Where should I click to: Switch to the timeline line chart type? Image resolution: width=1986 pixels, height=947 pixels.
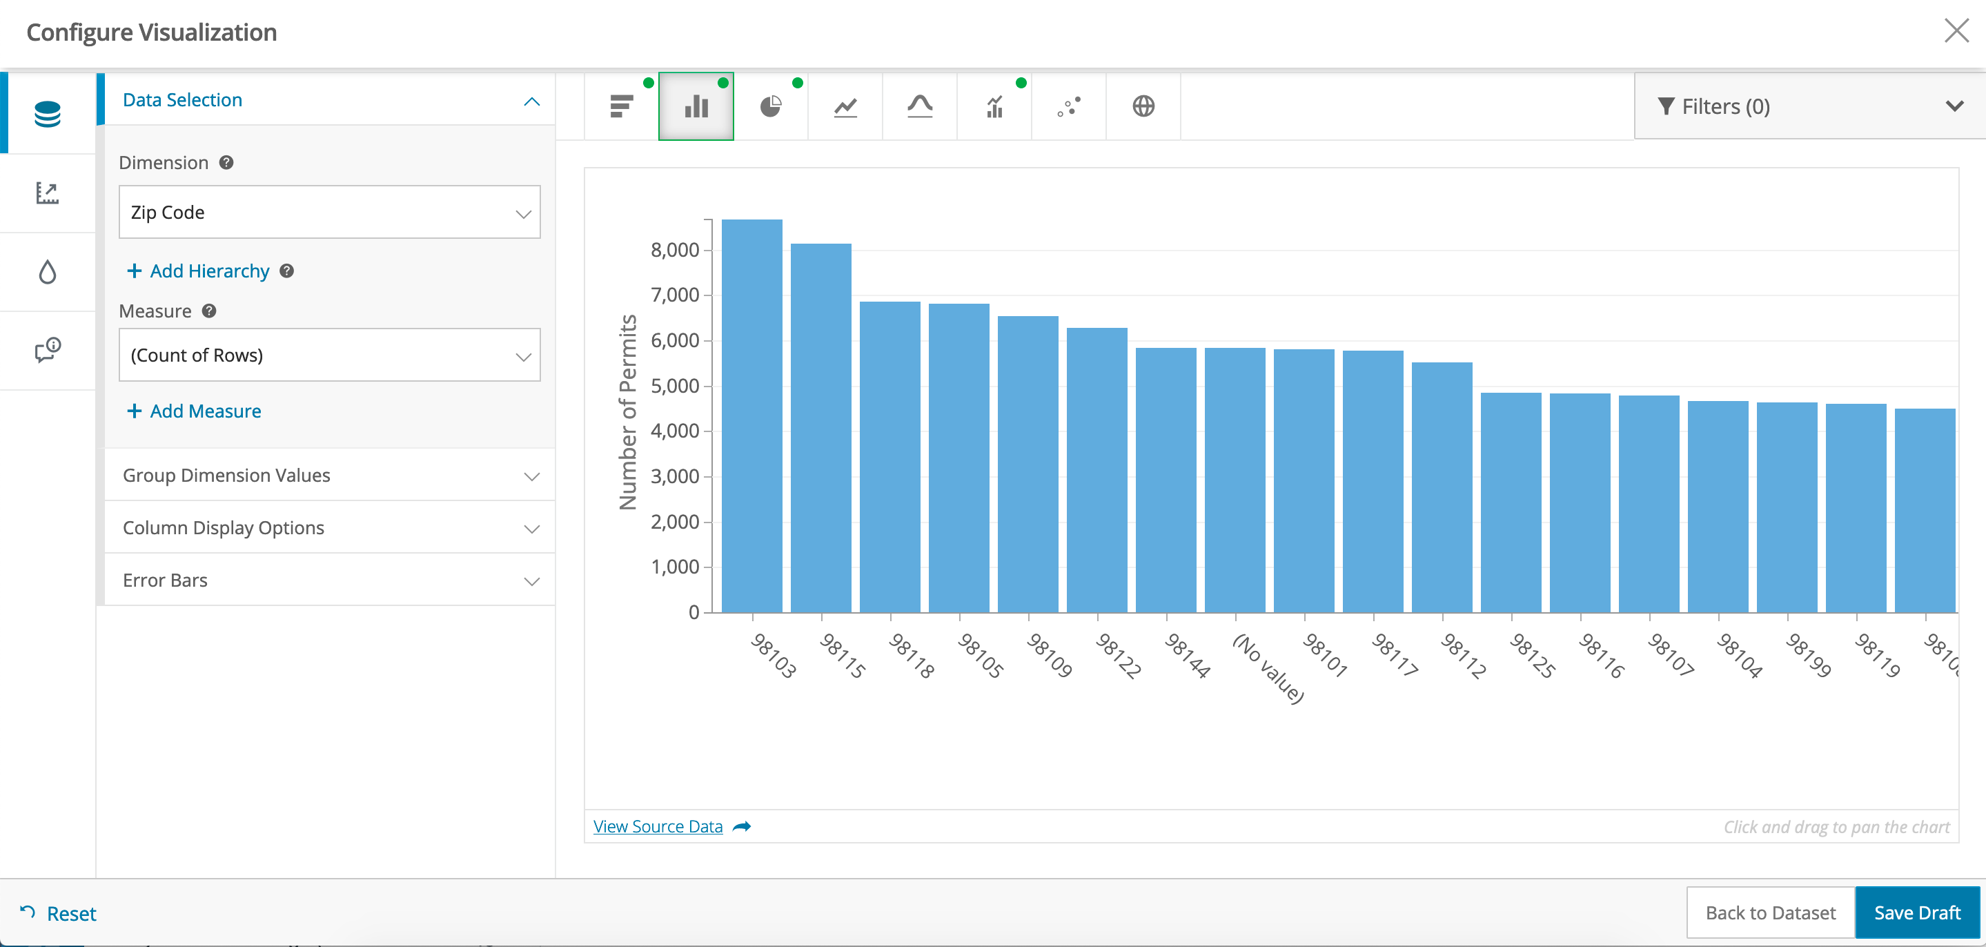click(845, 106)
